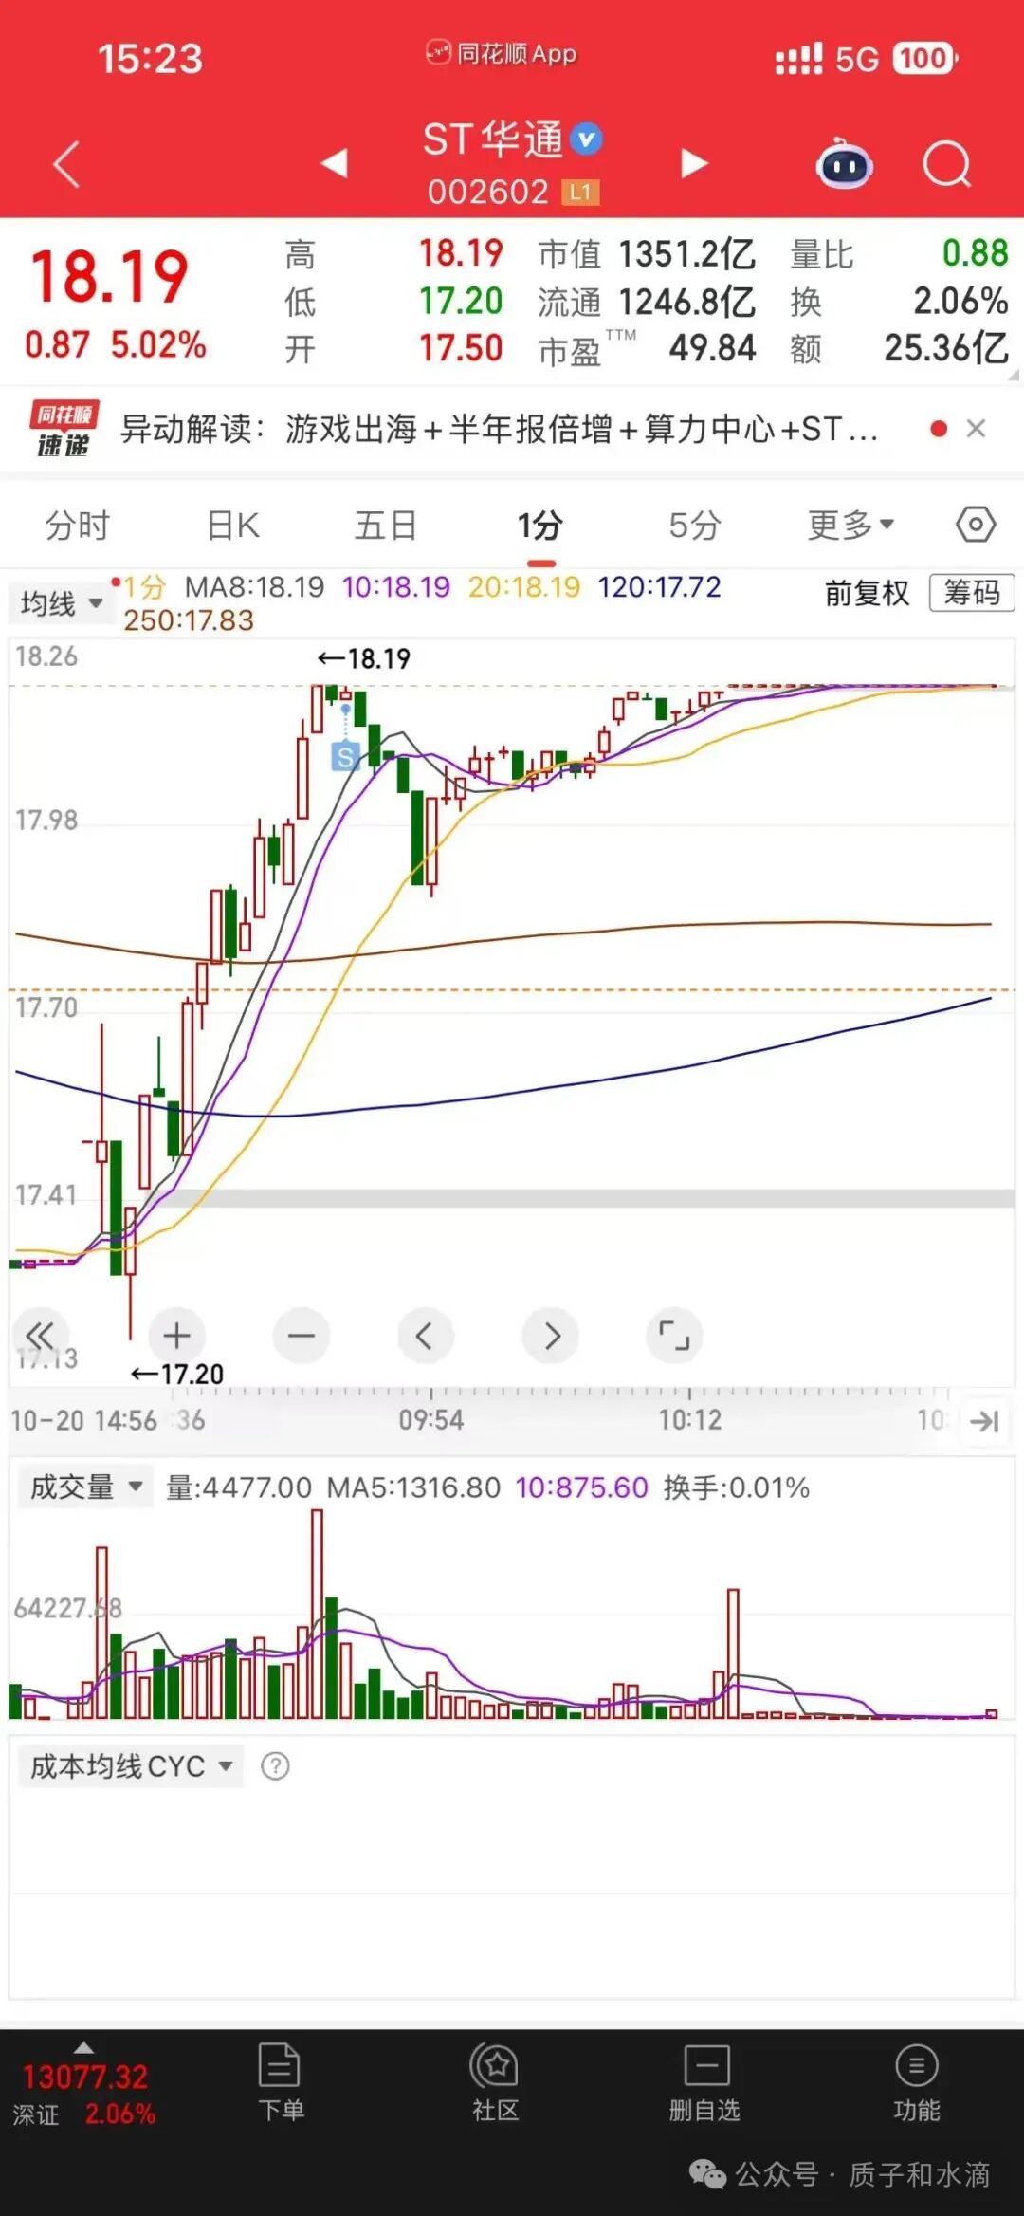The height and width of the screenshot is (2216, 1024).
Task: Open the AI robot assistant
Action: click(x=844, y=163)
